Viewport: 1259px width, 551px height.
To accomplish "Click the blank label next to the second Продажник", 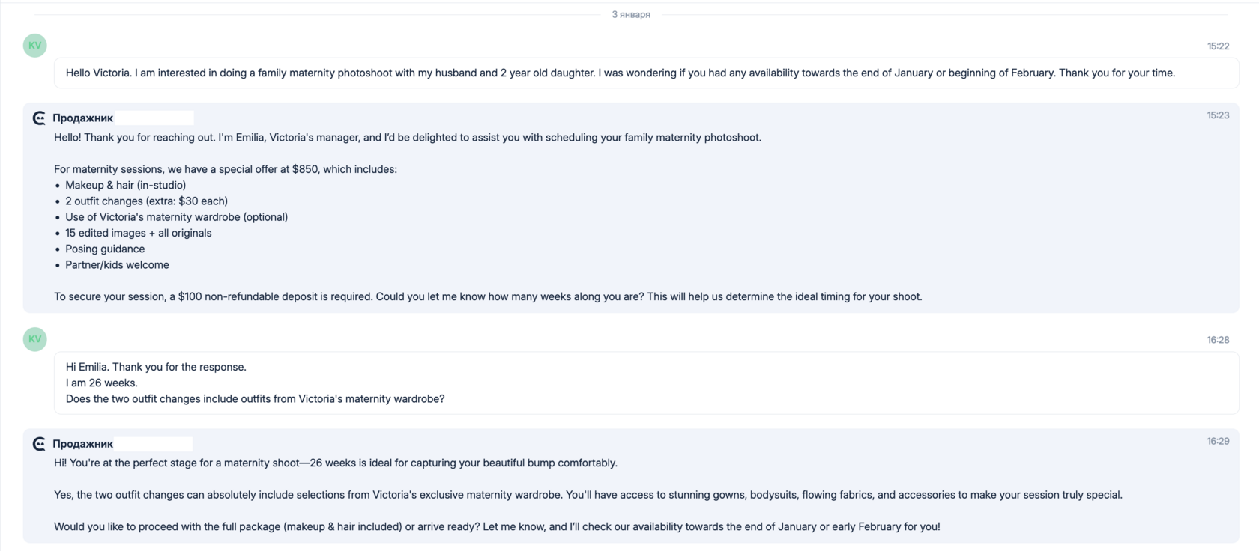I will pyautogui.click(x=154, y=444).
